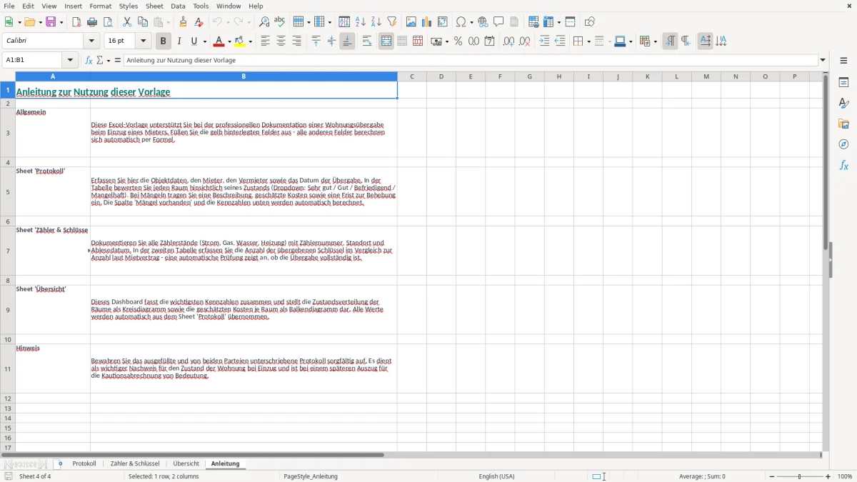Screen dimensions: 857x482
Task: Click the Copy icon
Action: [143, 22]
